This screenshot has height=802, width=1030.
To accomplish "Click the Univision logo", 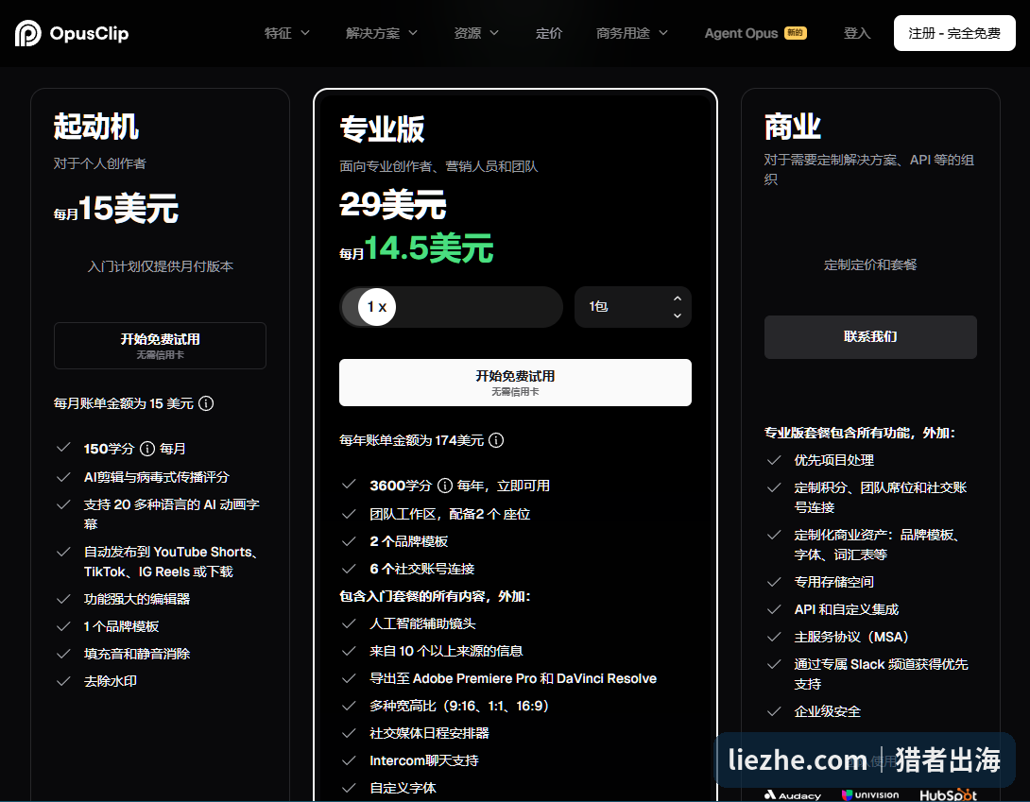I will click(870, 794).
